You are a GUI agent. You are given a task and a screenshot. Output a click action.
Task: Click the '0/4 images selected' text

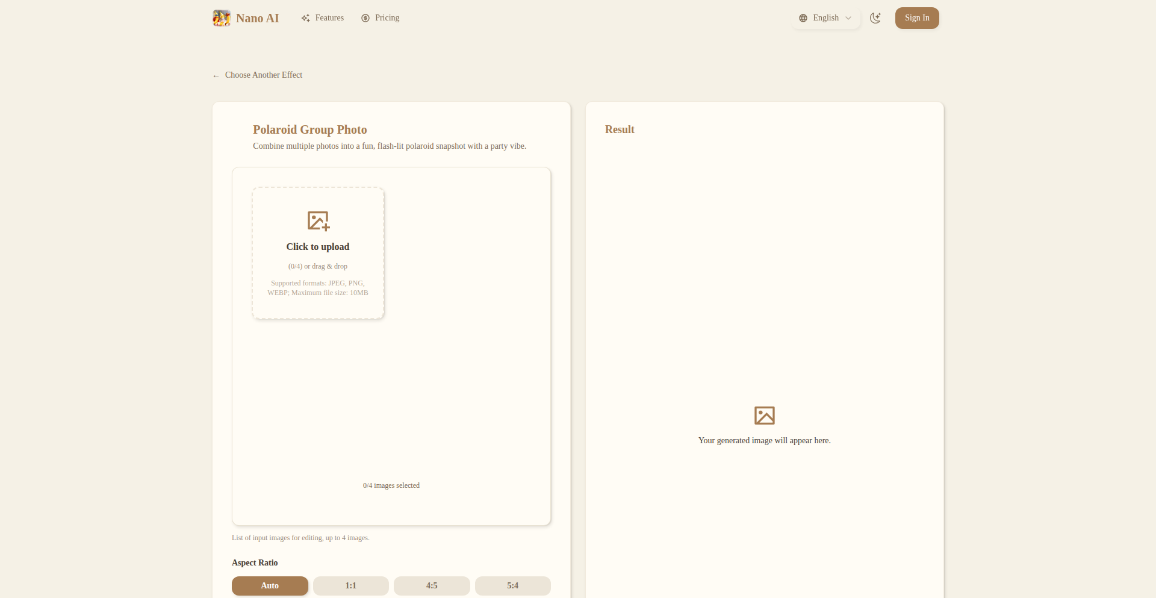click(x=391, y=485)
